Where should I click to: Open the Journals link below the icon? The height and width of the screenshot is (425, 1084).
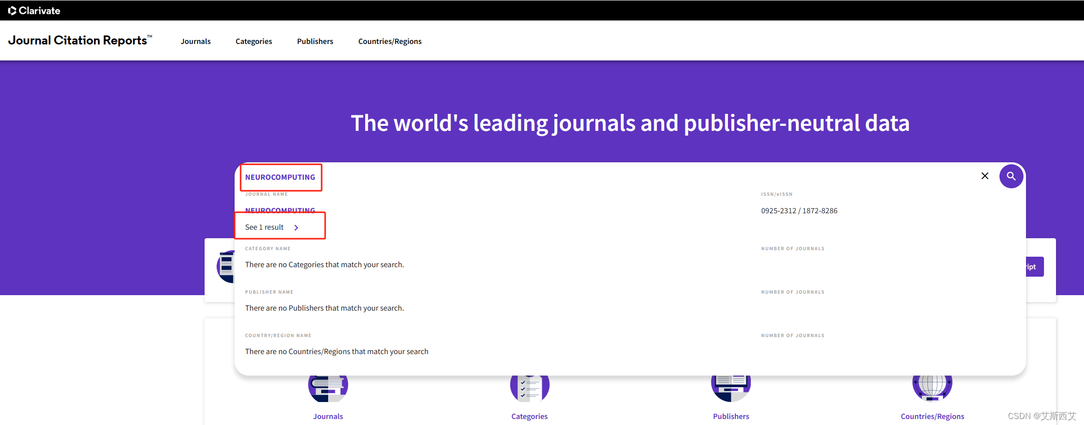[328, 417]
